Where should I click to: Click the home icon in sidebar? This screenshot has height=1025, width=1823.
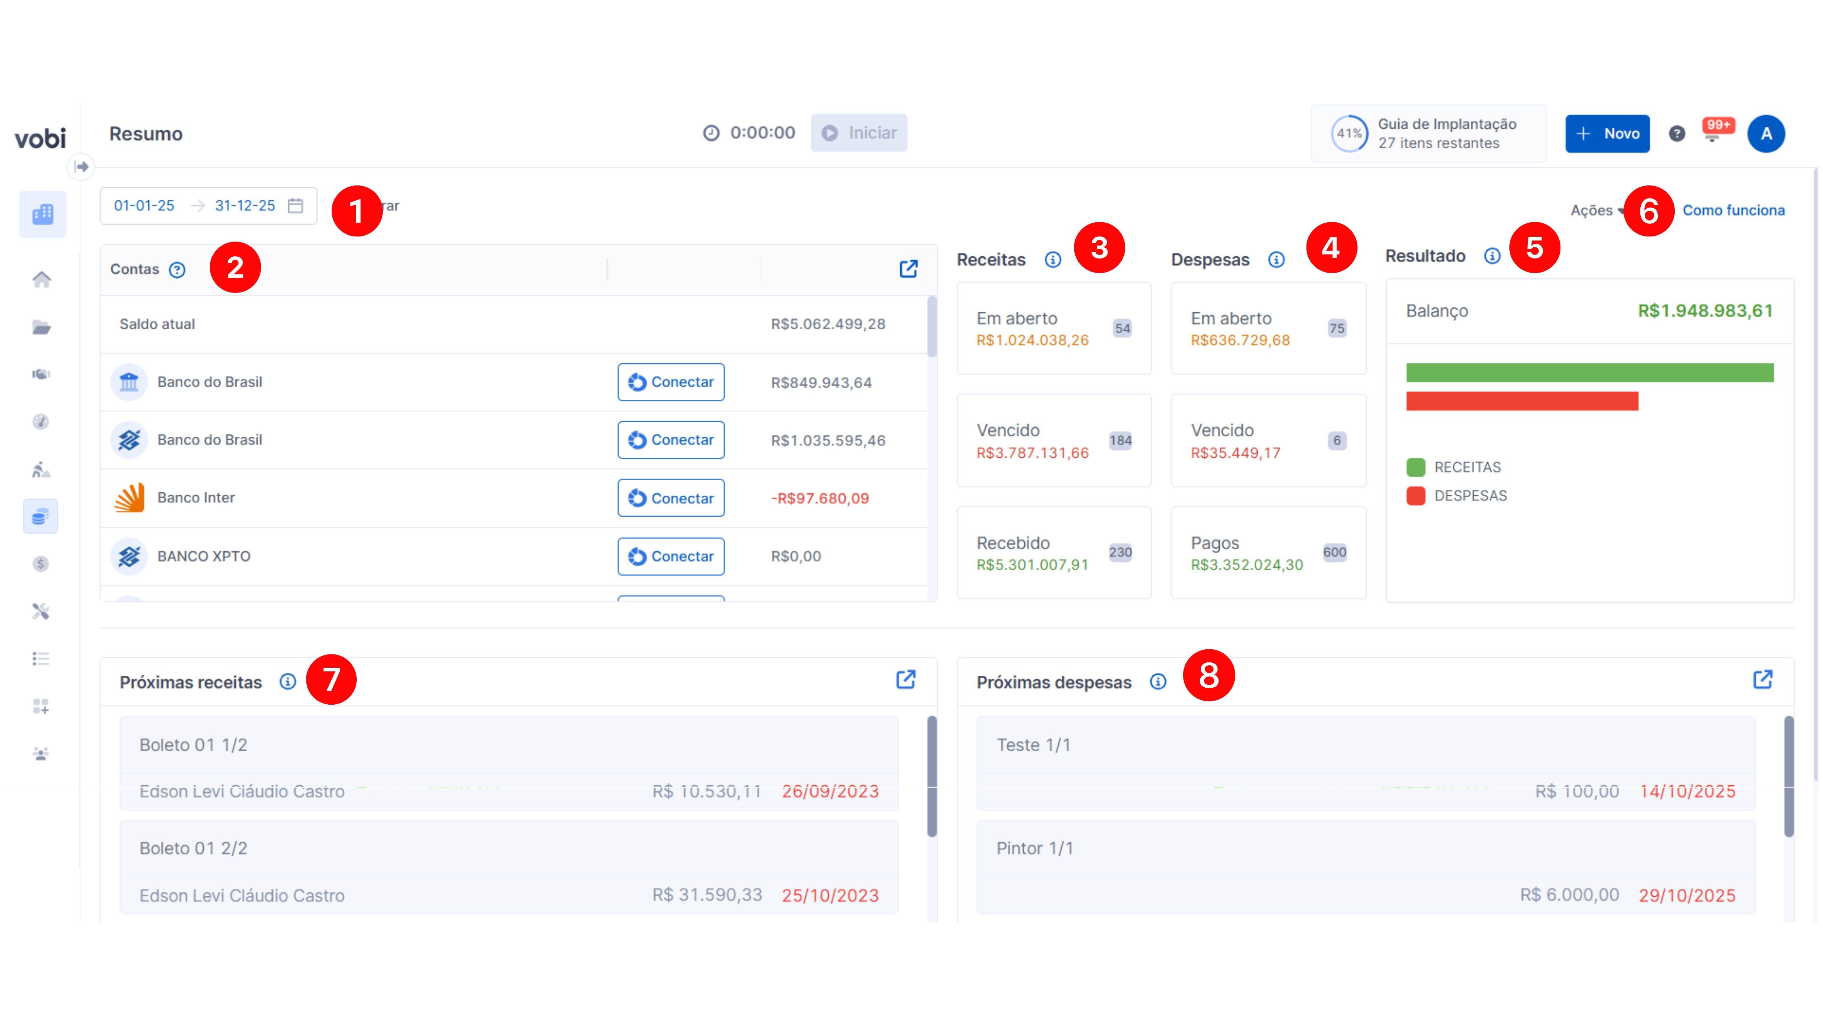41,279
